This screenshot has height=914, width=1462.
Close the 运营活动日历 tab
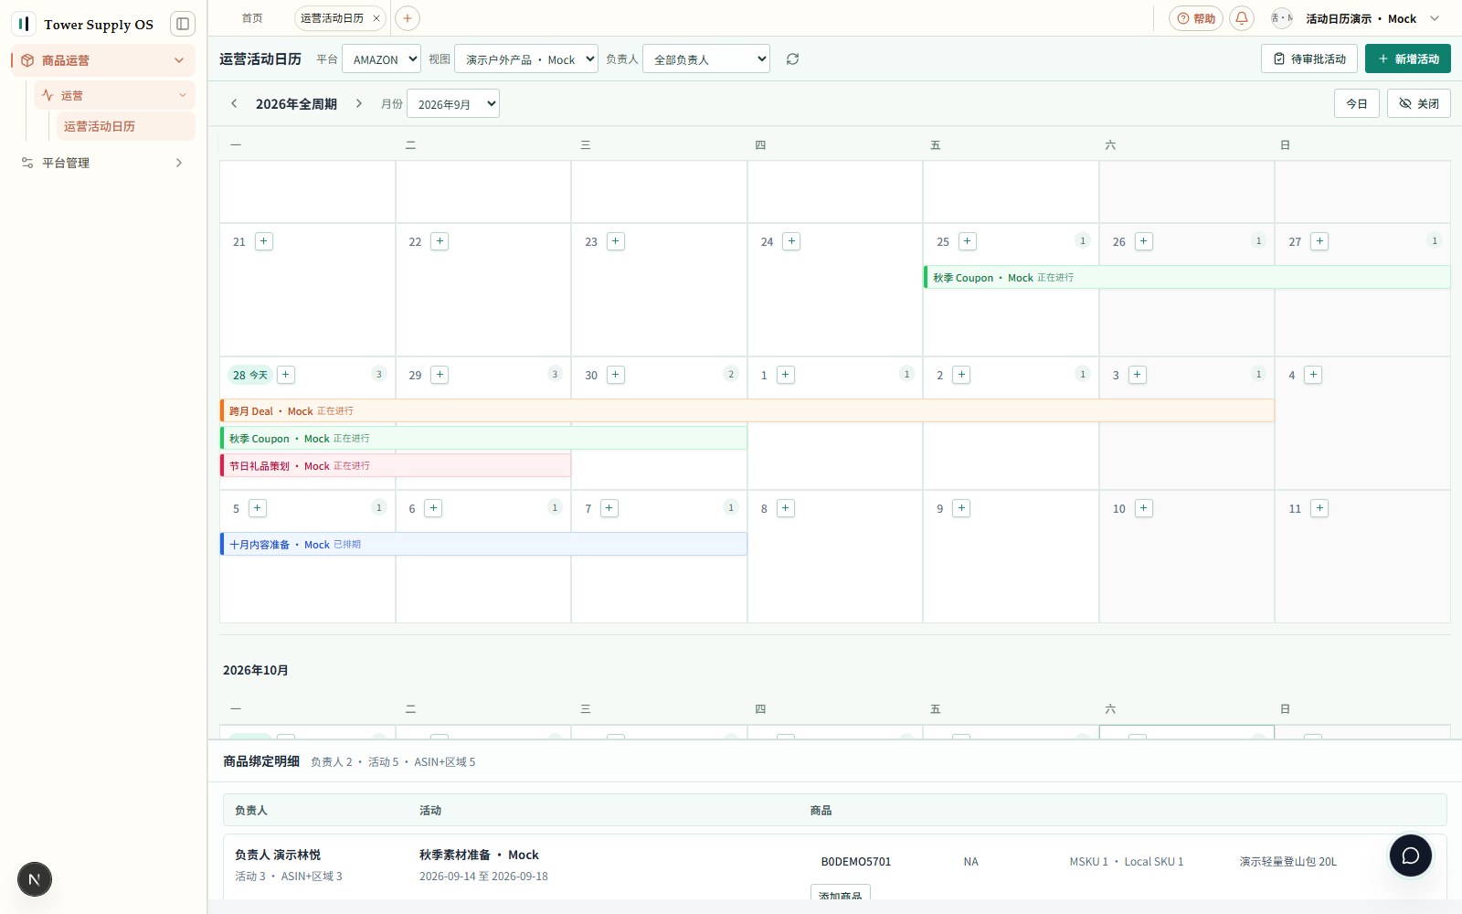coord(376,18)
